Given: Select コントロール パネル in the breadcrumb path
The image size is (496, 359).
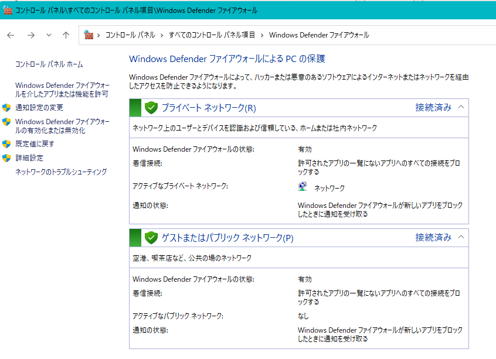Looking at the screenshot, I should click(x=130, y=35).
